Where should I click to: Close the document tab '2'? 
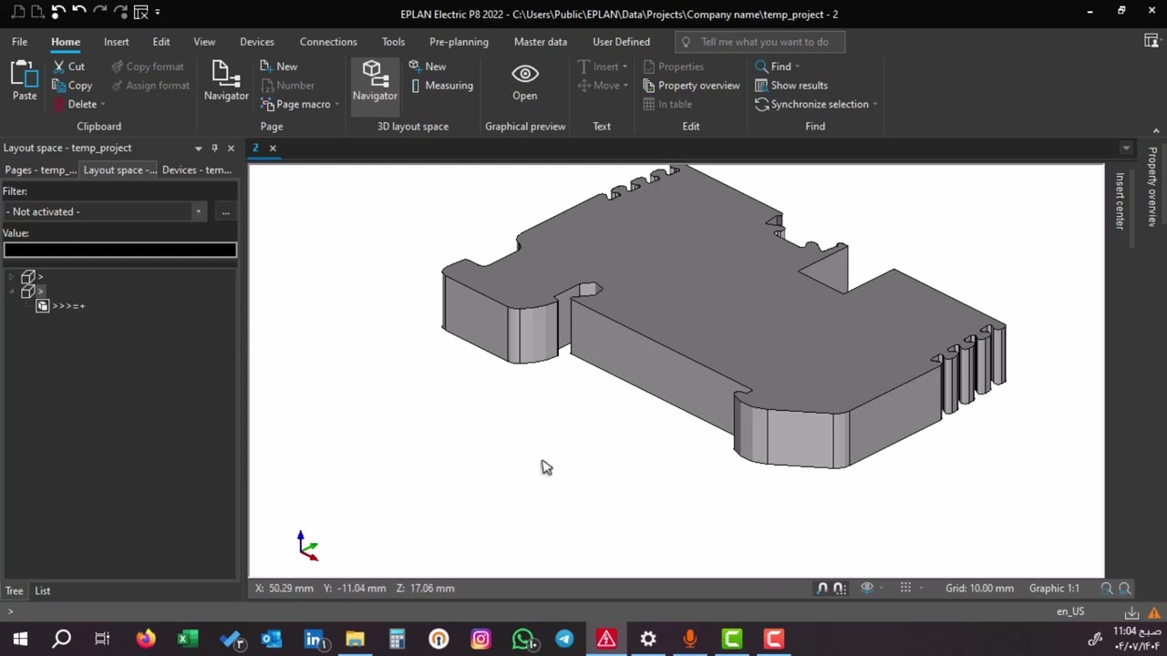coord(272,148)
